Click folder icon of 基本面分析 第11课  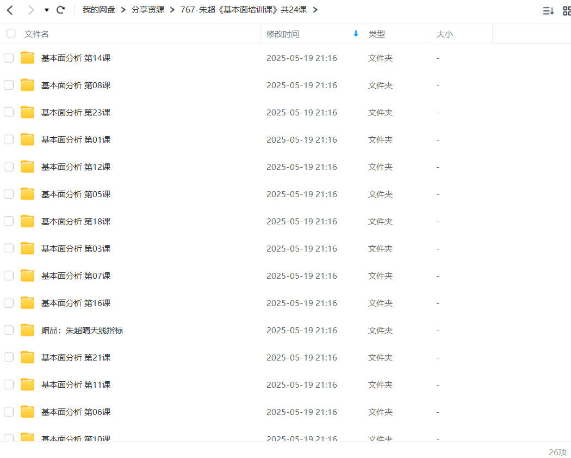point(27,384)
